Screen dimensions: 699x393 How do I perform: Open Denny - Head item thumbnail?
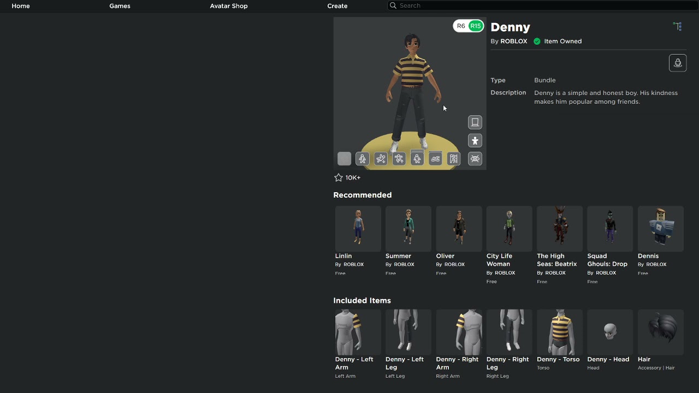(610, 332)
